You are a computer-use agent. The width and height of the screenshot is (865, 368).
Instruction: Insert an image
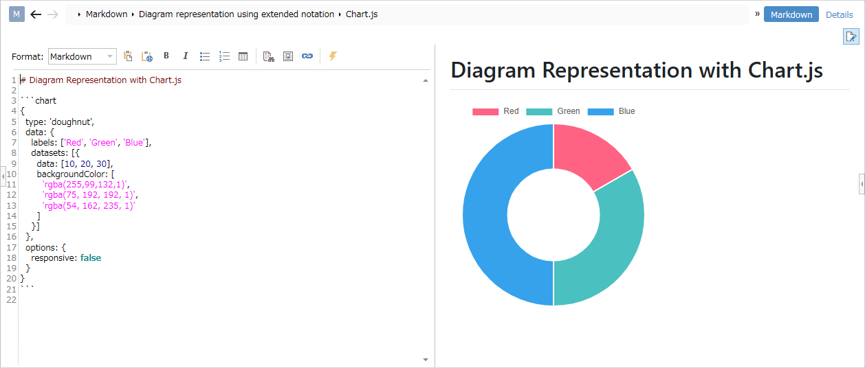tap(288, 56)
